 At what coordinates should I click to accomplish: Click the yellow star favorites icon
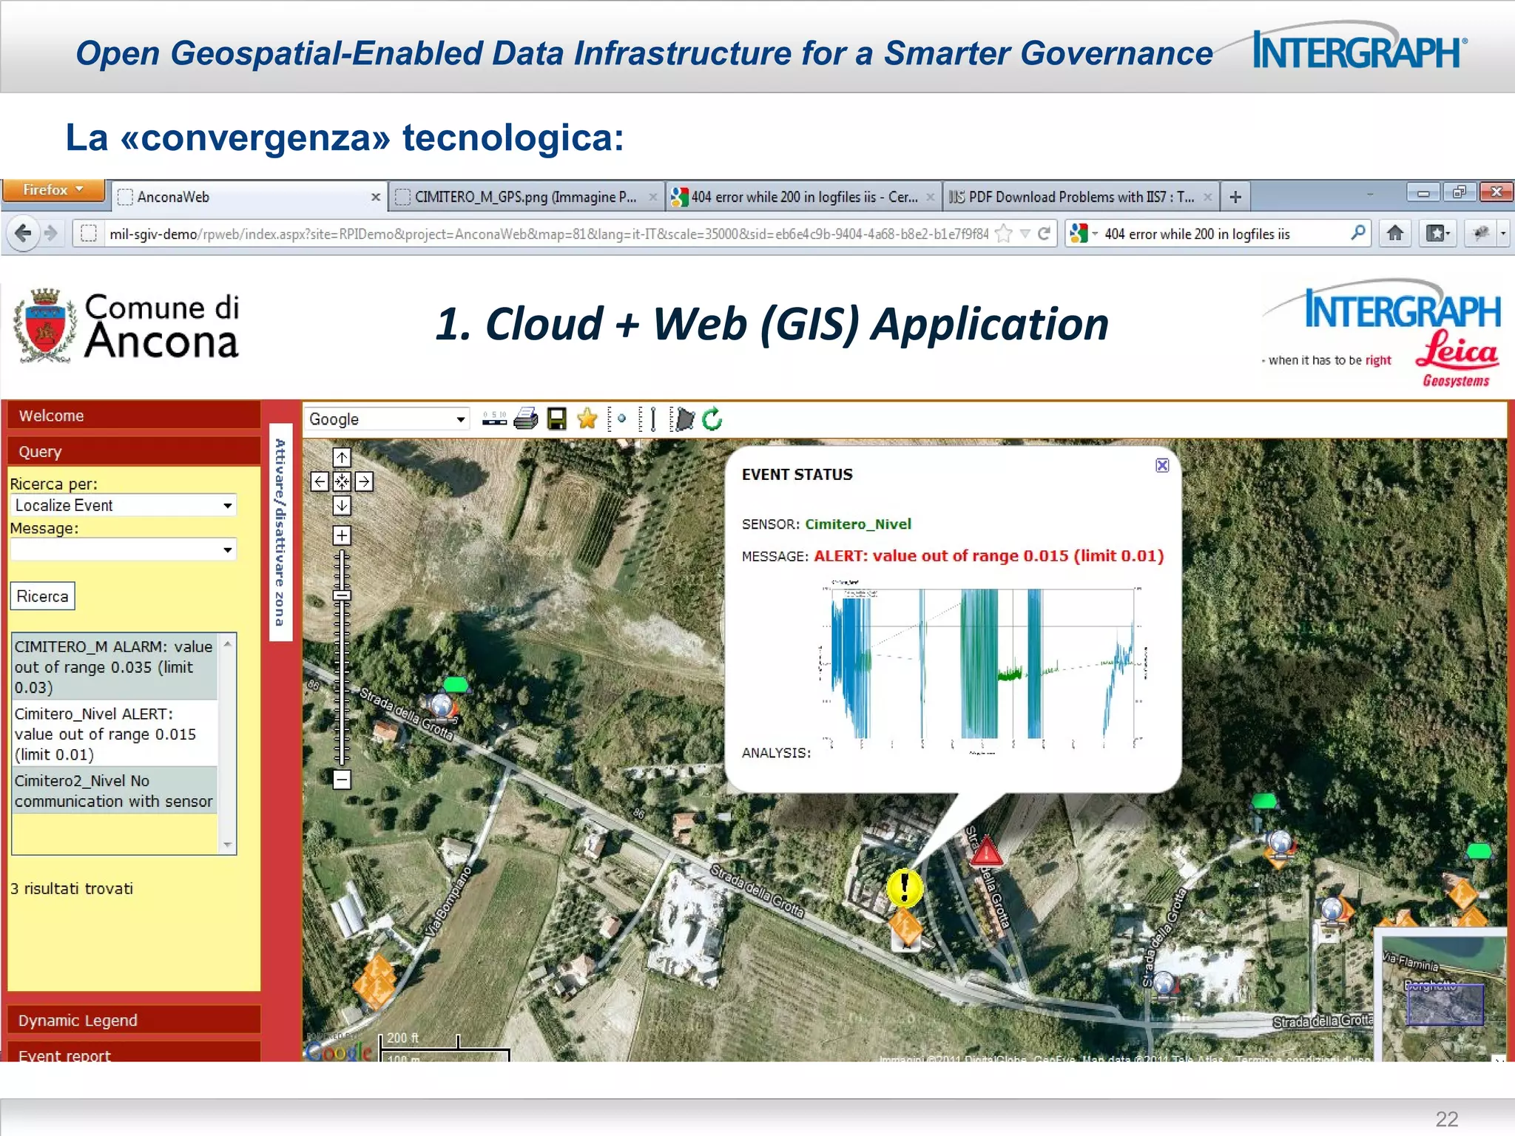coord(587,419)
